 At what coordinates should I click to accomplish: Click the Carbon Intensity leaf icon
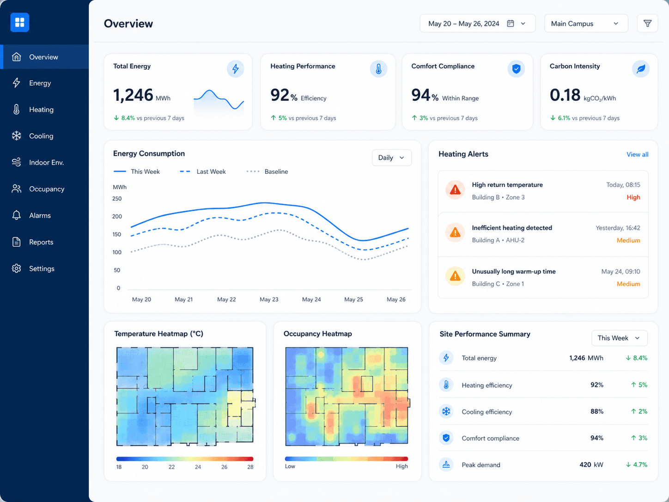[x=641, y=69]
